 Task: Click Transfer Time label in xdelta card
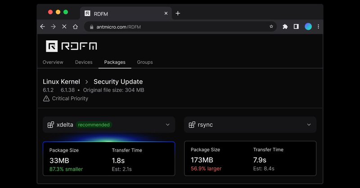[127, 150]
